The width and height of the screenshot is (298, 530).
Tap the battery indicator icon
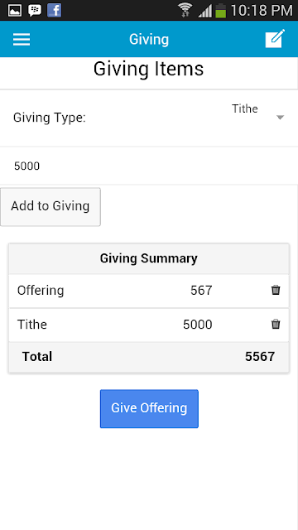coord(221,10)
